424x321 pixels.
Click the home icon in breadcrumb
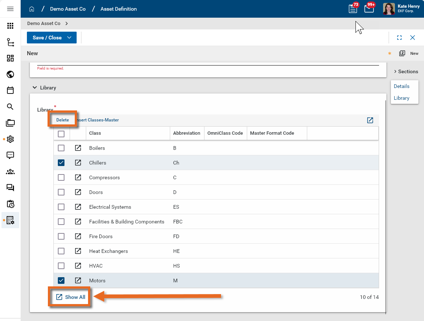pos(32,9)
